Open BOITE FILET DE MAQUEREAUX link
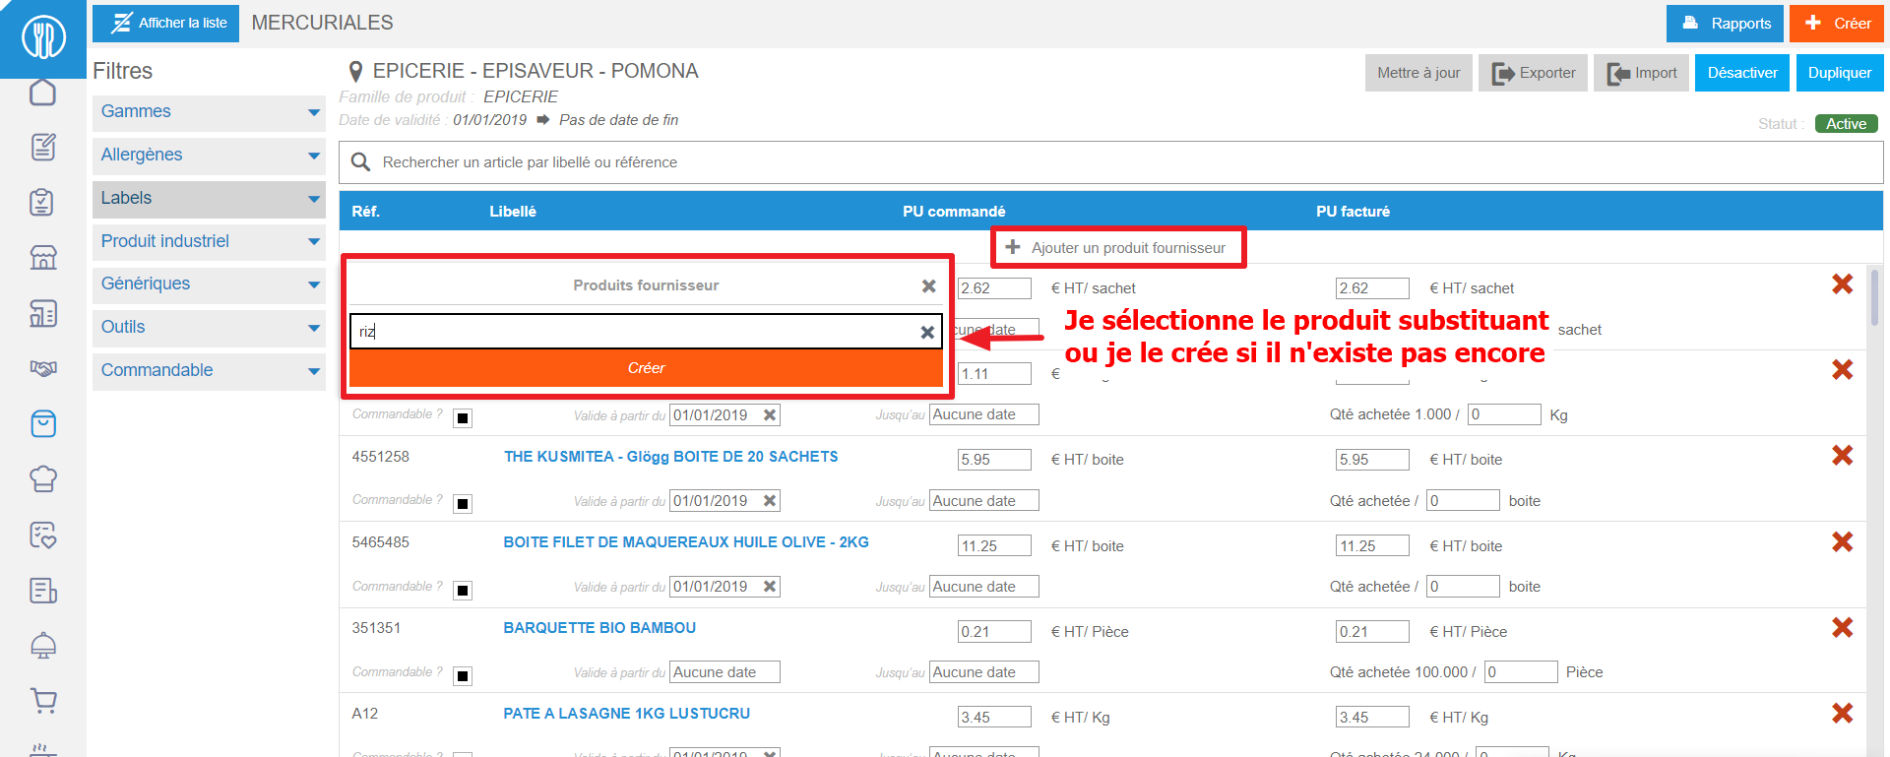 pyautogui.click(x=685, y=542)
